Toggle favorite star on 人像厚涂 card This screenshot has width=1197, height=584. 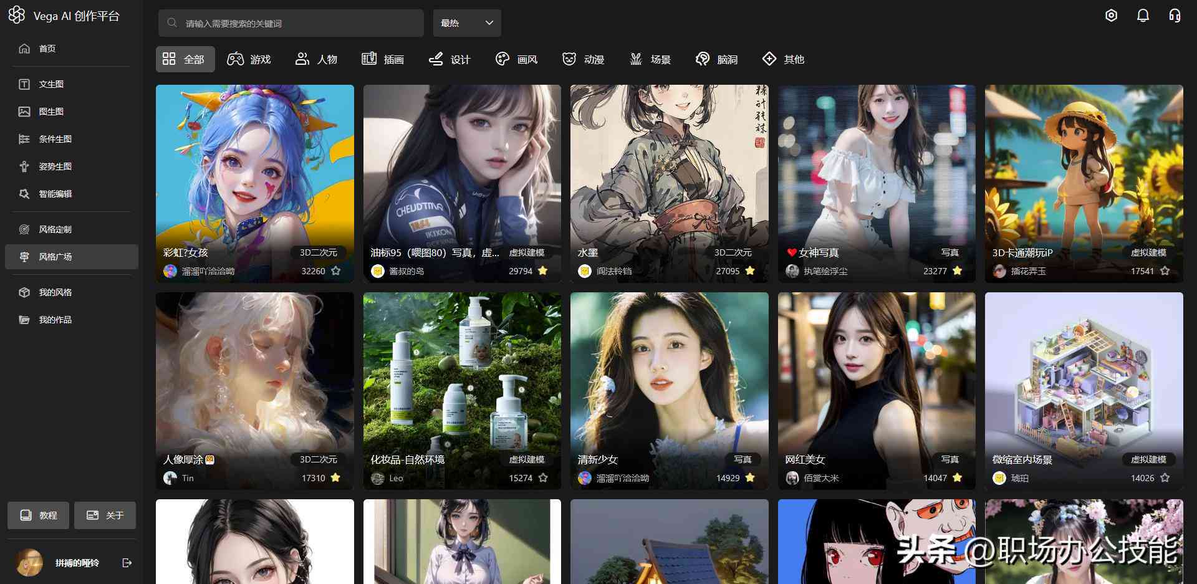coord(336,478)
